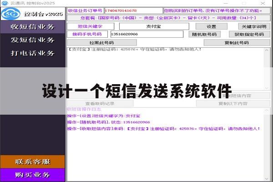The image size is (273, 182).
Task: Click the 接码手机号码 number field
Action: click(147, 34)
